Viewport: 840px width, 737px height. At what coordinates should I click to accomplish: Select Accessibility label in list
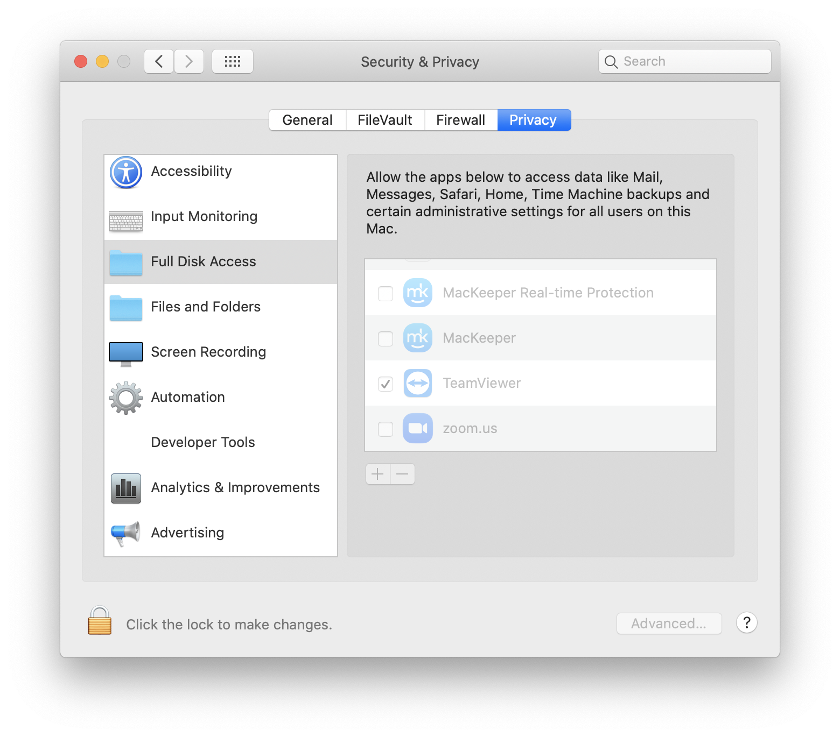point(191,171)
